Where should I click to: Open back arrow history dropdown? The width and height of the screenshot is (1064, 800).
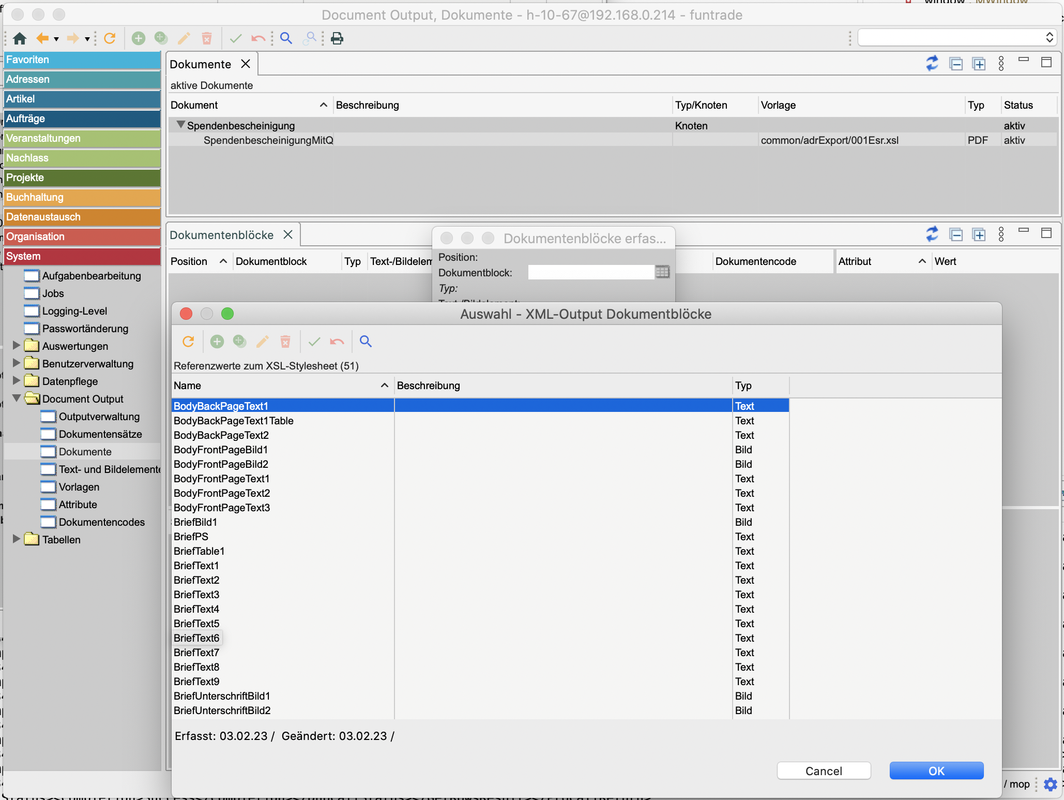pyautogui.click(x=56, y=39)
